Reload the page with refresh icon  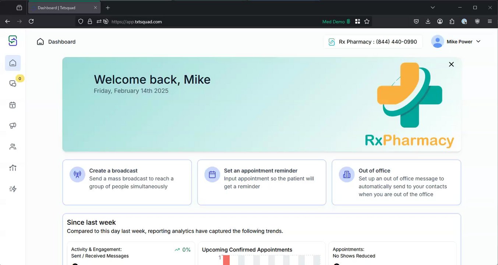coord(31,21)
